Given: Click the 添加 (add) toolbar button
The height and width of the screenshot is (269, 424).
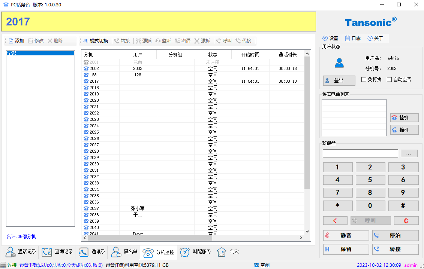Looking at the screenshot, I should (16, 41).
